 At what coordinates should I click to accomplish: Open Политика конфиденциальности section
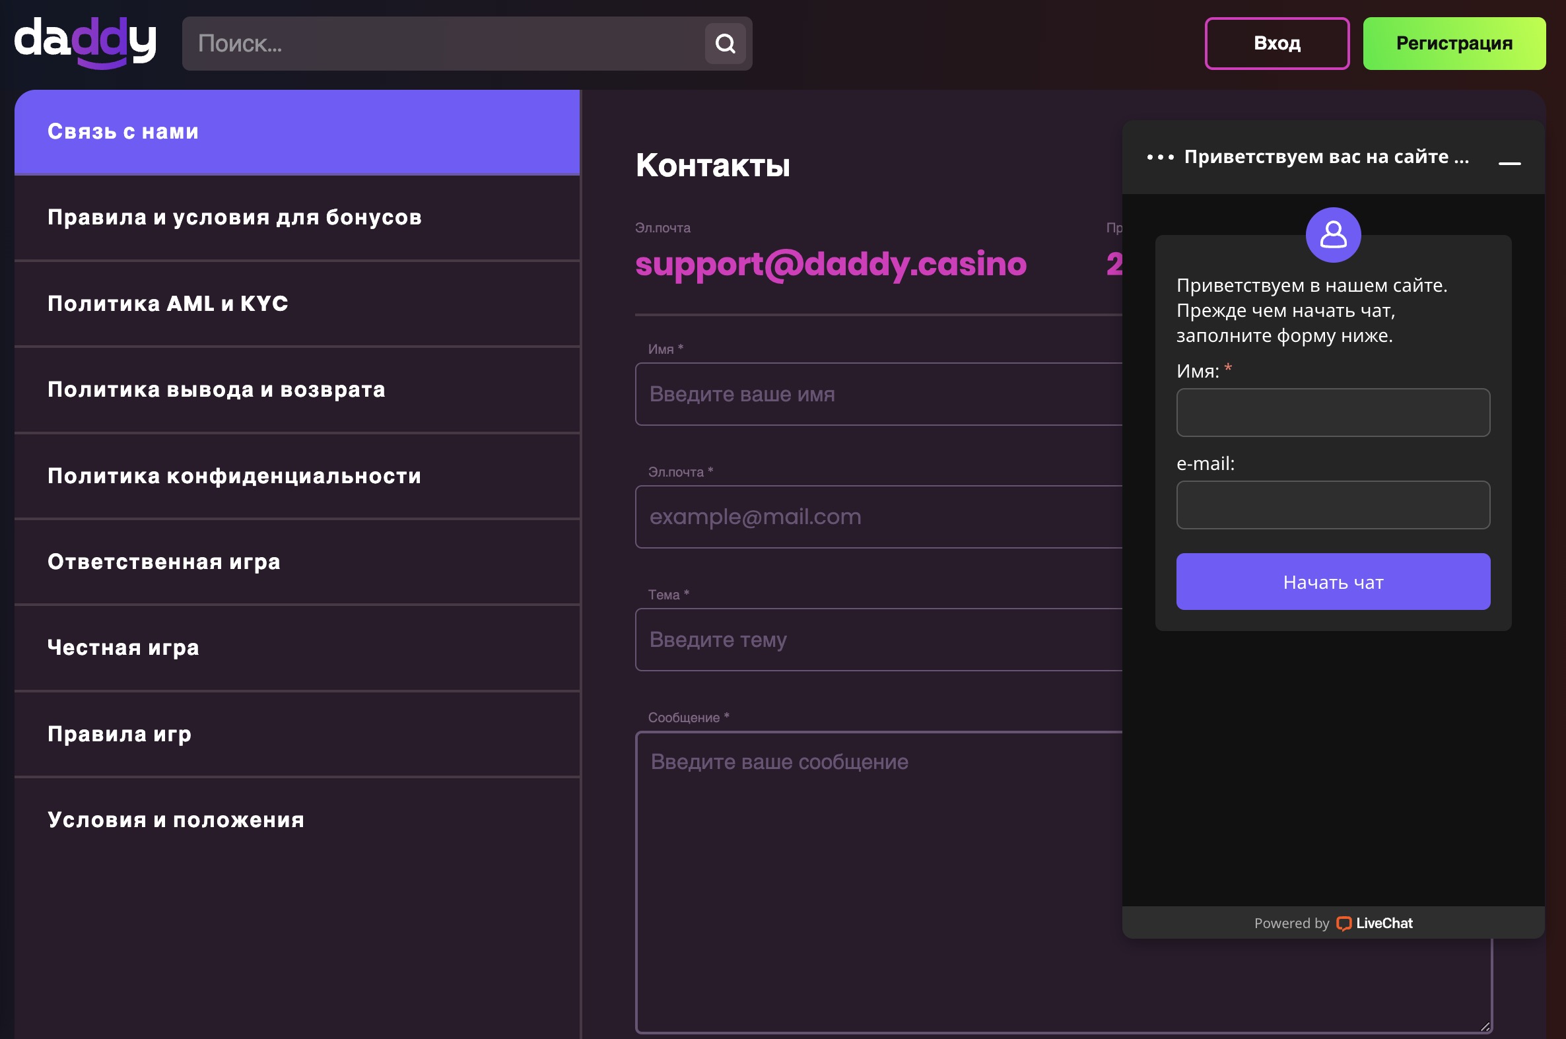tap(297, 476)
